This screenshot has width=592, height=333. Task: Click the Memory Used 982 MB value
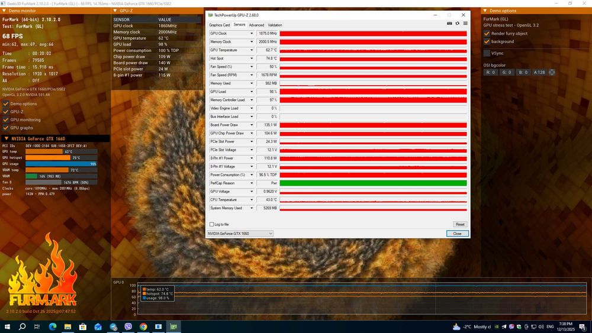pyautogui.click(x=267, y=83)
